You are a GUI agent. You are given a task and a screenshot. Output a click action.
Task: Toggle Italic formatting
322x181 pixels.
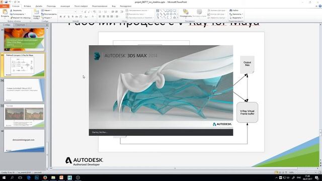[64, 17]
